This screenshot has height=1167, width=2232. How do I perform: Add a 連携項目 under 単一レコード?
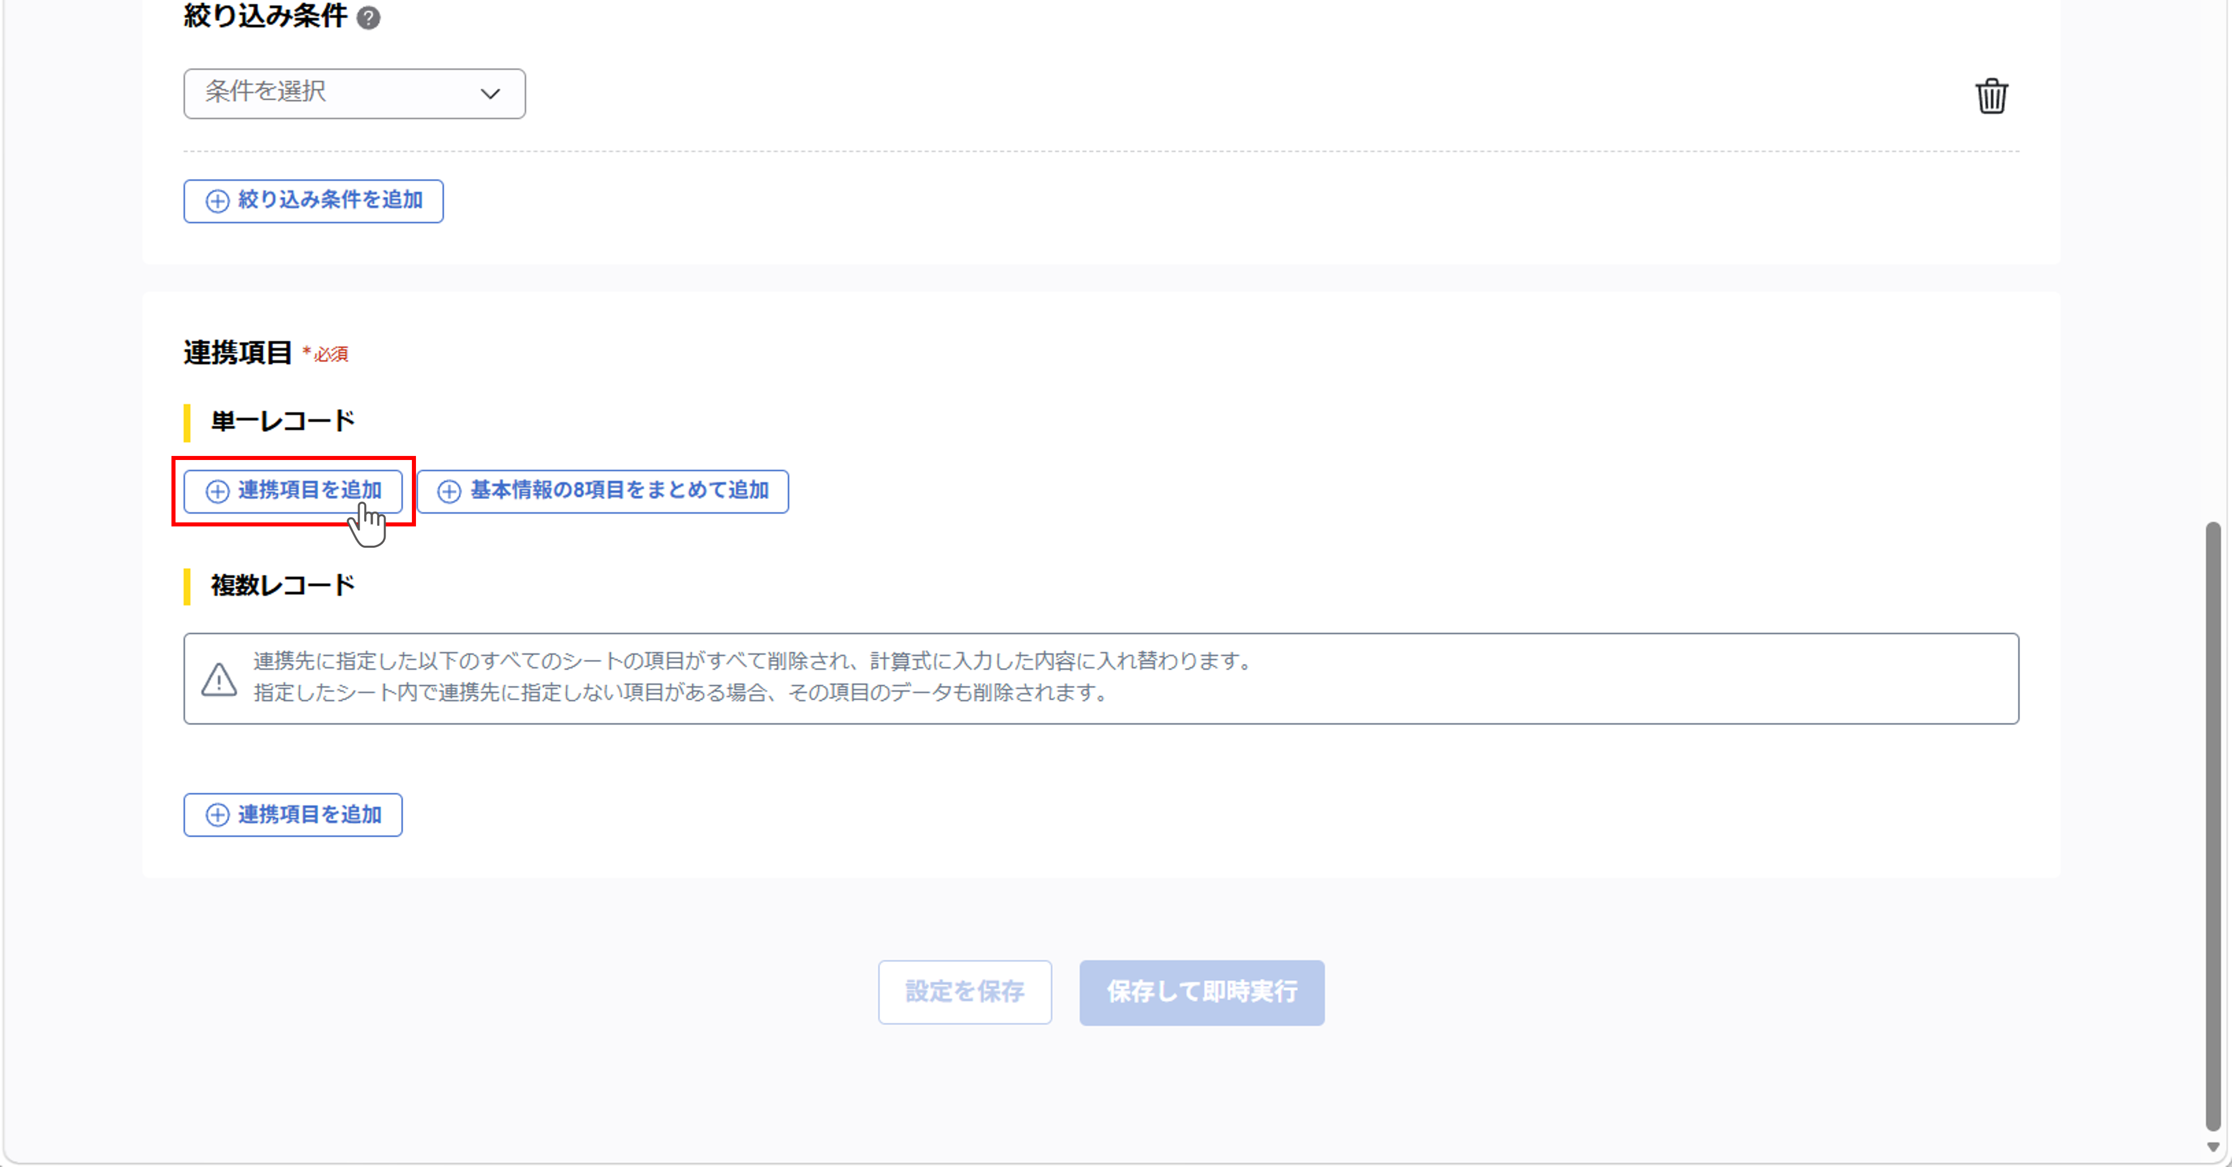293,491
